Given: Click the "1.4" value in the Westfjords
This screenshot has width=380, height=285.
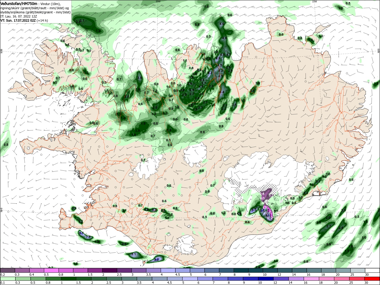Looking at the screenshot, I should pos(67,45).
